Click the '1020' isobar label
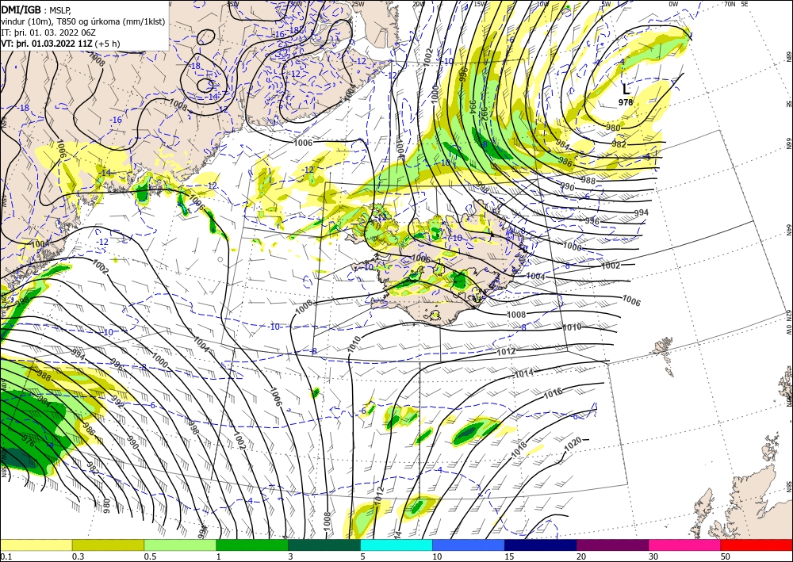 click(x=573, y=443)
